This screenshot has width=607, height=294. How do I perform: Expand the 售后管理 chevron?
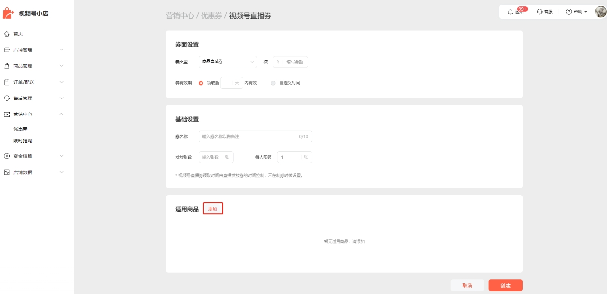pos(61,98)
